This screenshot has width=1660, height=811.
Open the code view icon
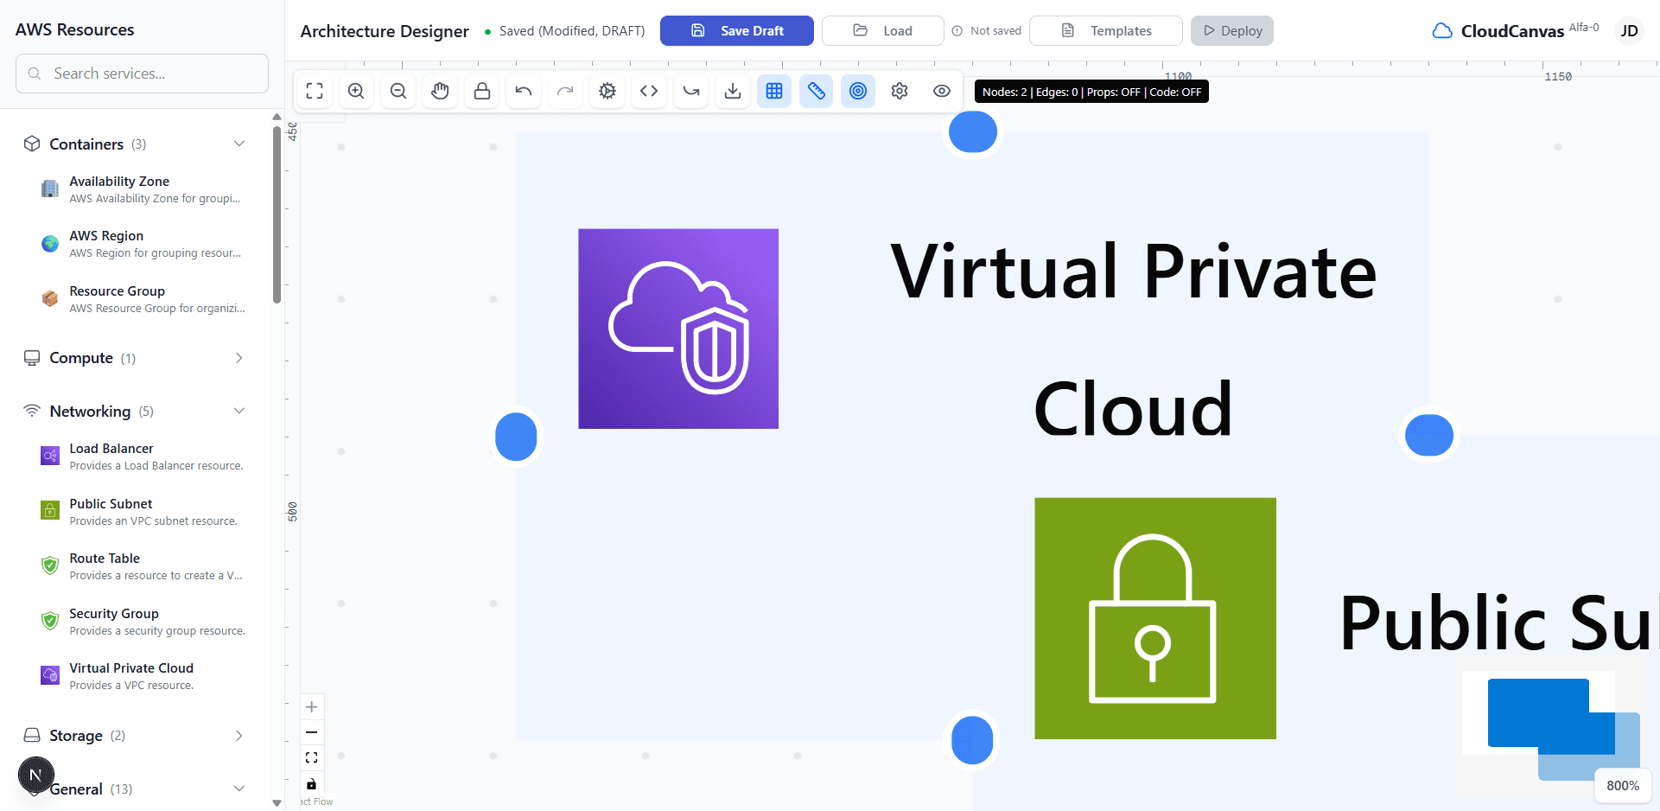point(649,91)
